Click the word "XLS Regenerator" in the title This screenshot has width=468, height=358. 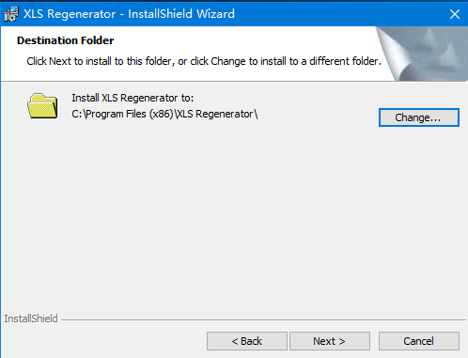tap(70, 14)
